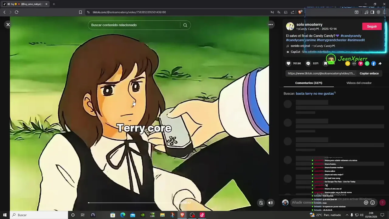Post comment with the red arrow button
The height and width of the screenshot is (219, 389).
[x=382, y=203]
